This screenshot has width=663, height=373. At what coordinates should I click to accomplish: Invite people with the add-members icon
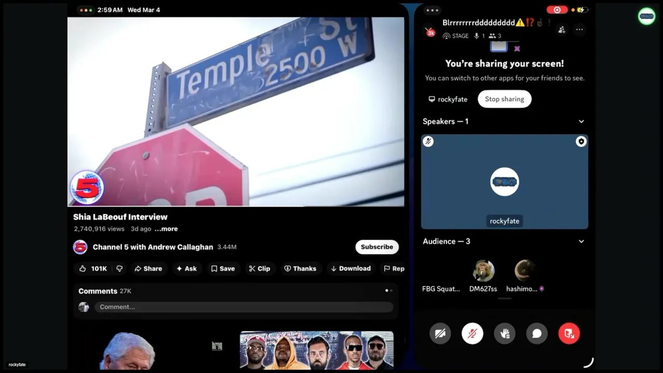[561, 30]
